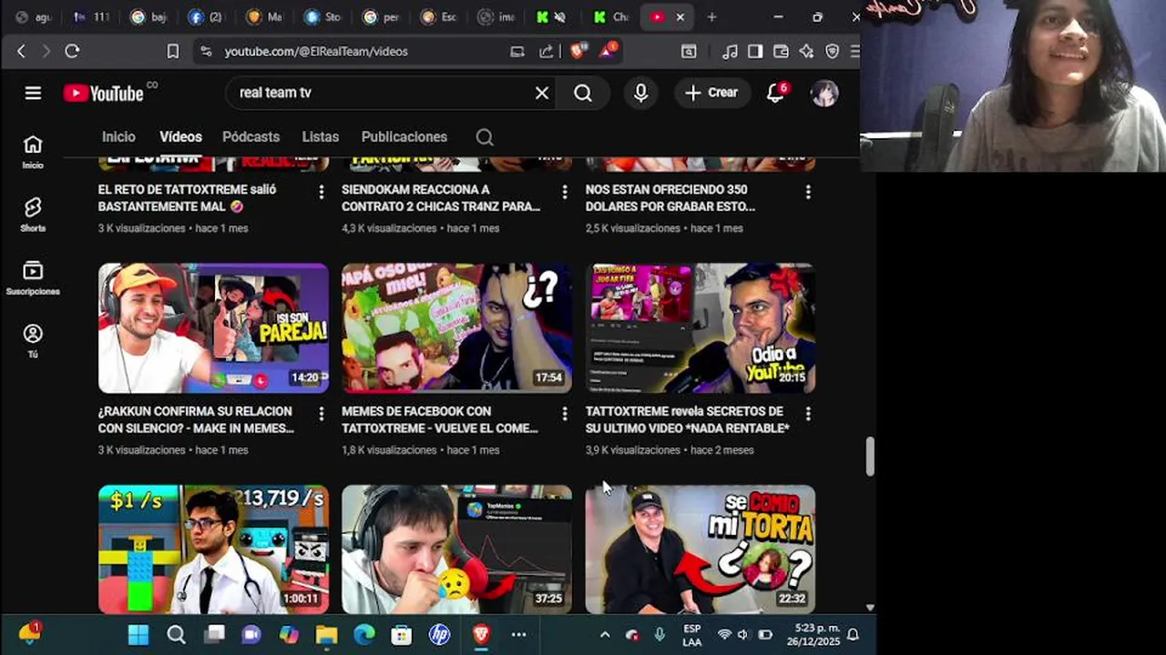Open options for 'MEMES DE FACEBOOK' video
This screenshot has height=655, width=1166.
click(565, 414)
